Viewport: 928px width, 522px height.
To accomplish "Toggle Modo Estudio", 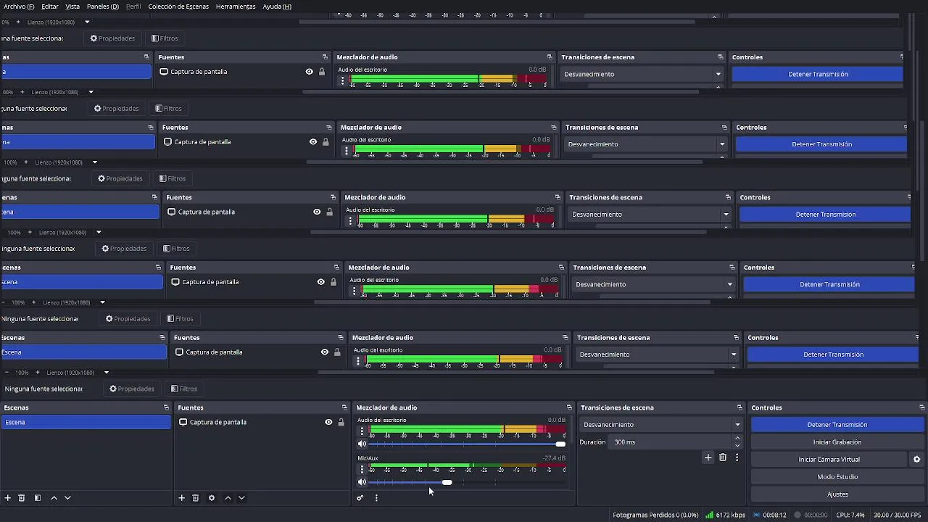I will [837, 477].
